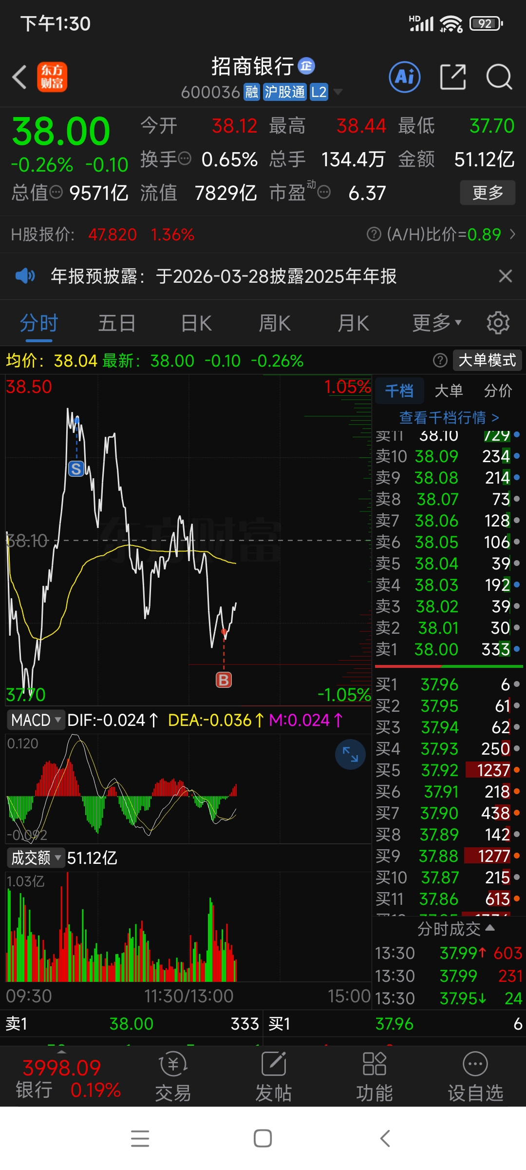Open the 发帖 post icon
The image size is (526, 1170).
[274, 1077]
